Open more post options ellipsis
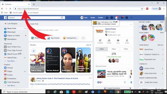 83,38
